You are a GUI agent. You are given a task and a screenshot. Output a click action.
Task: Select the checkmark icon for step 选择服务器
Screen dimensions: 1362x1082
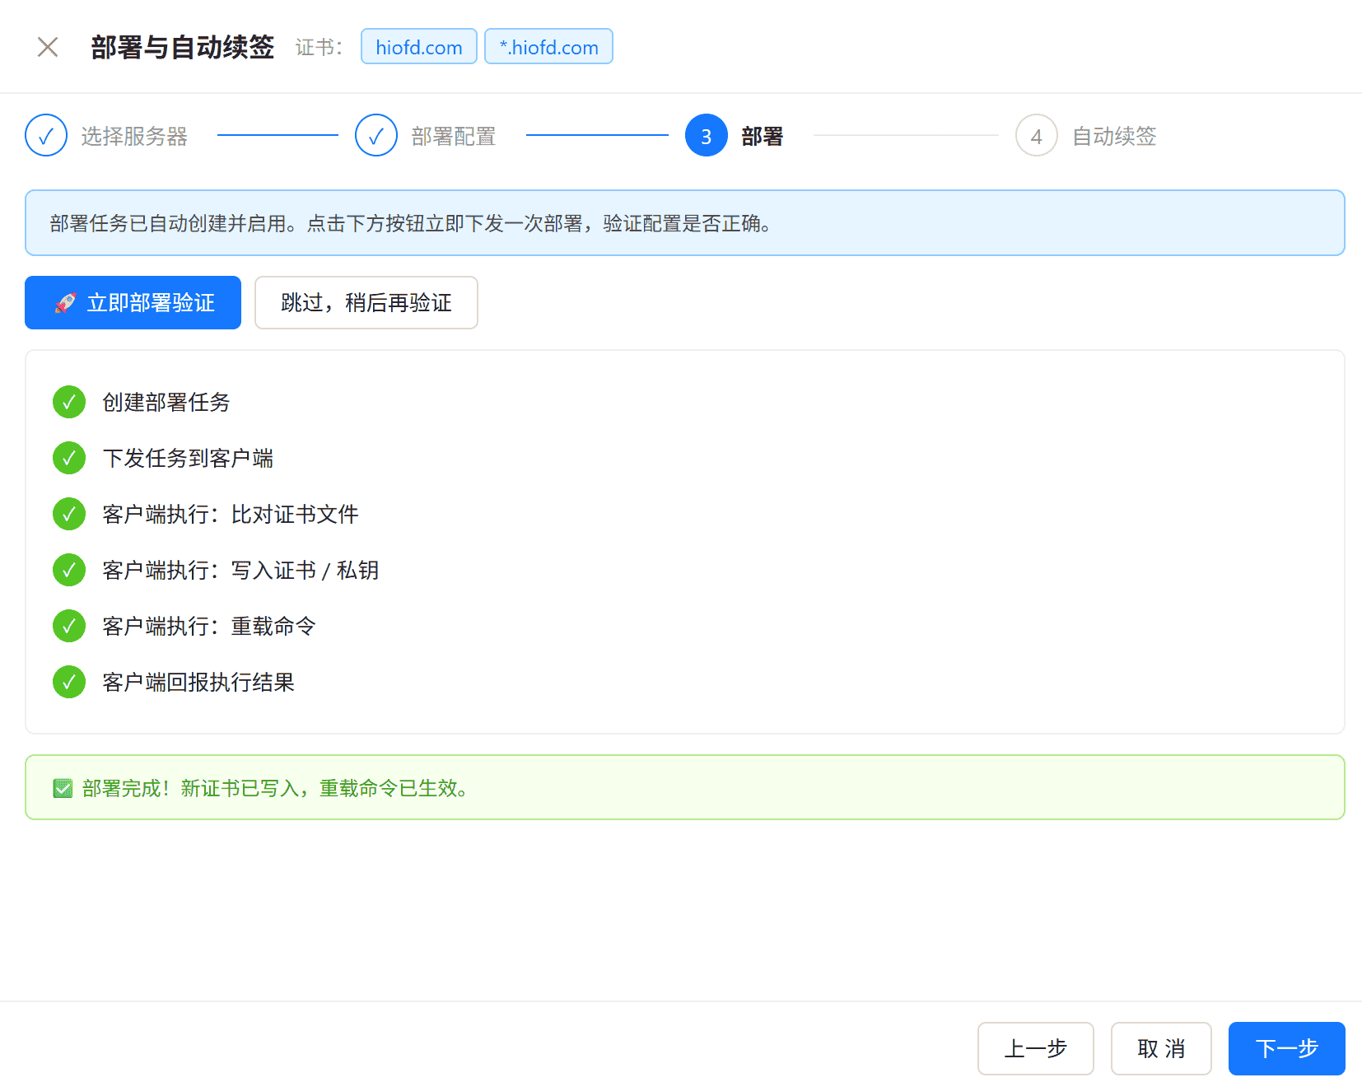click(x=46, y=136)
